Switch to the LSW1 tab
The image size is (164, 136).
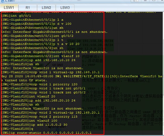tap(9, 8)
